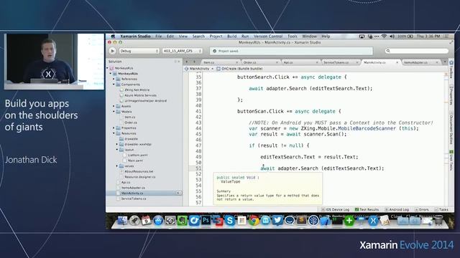
Task: Open the Version Control menu
Action: (268, 37)
